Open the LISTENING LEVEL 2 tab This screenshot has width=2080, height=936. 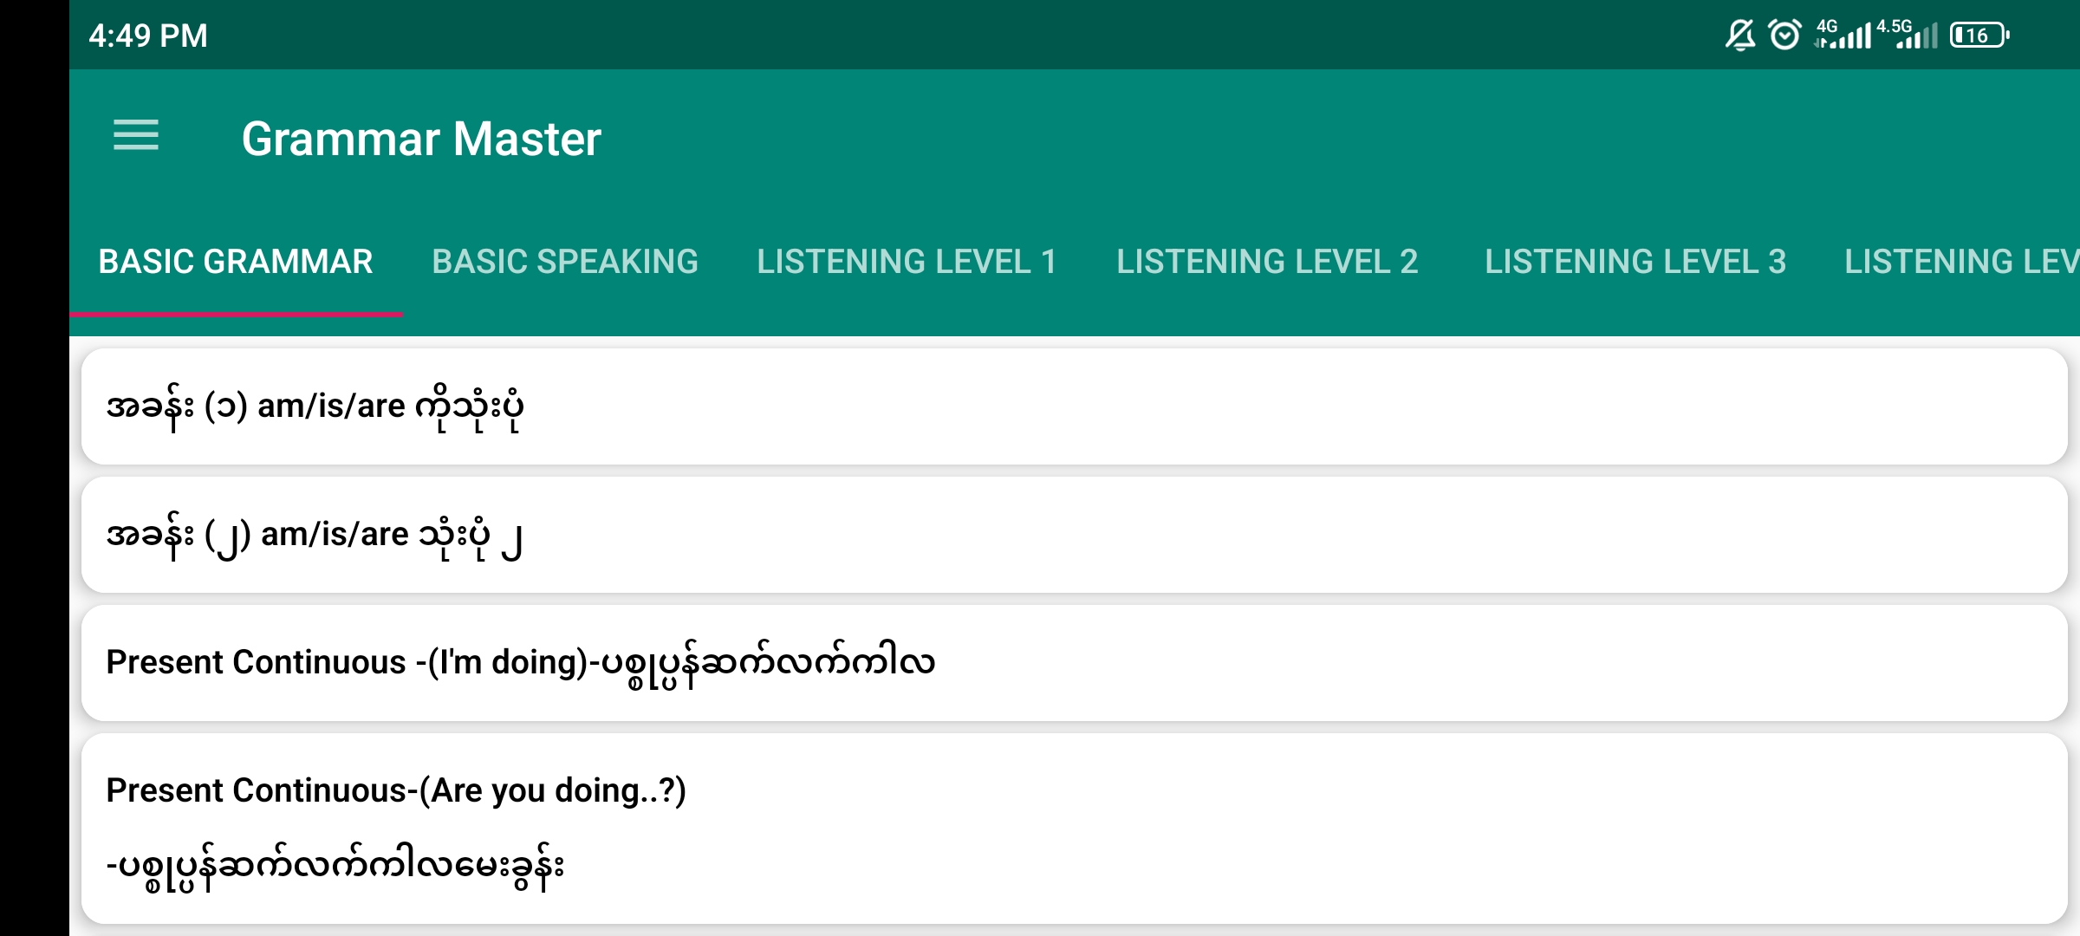pos(1267,262)
